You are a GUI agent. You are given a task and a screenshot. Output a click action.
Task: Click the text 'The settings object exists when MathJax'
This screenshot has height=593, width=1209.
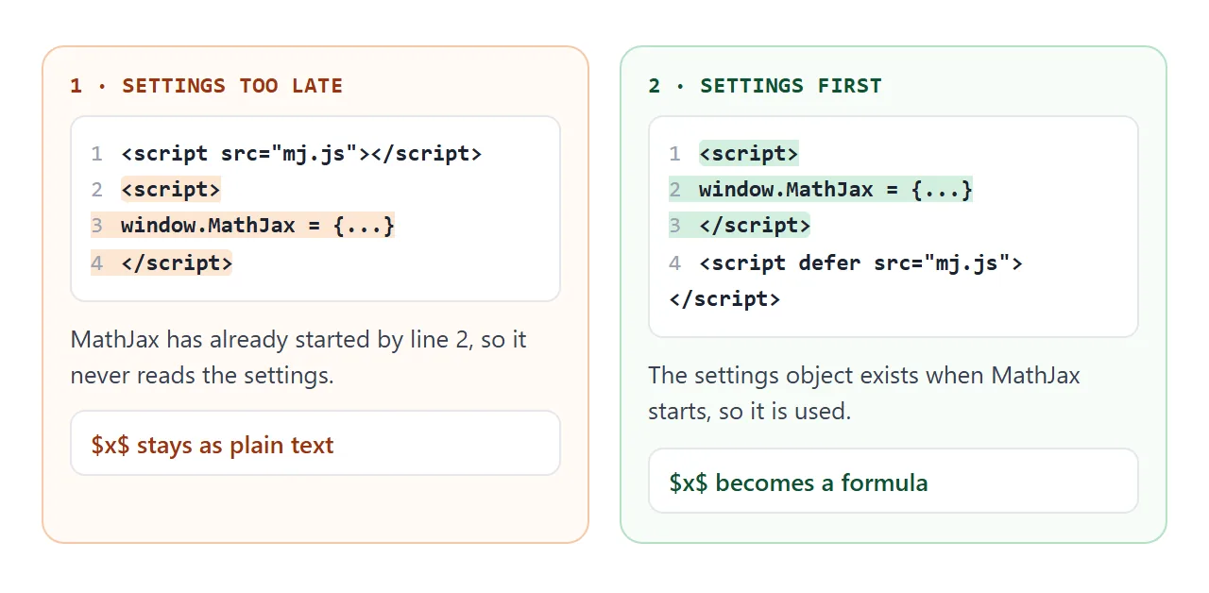(x=864, y=376)
